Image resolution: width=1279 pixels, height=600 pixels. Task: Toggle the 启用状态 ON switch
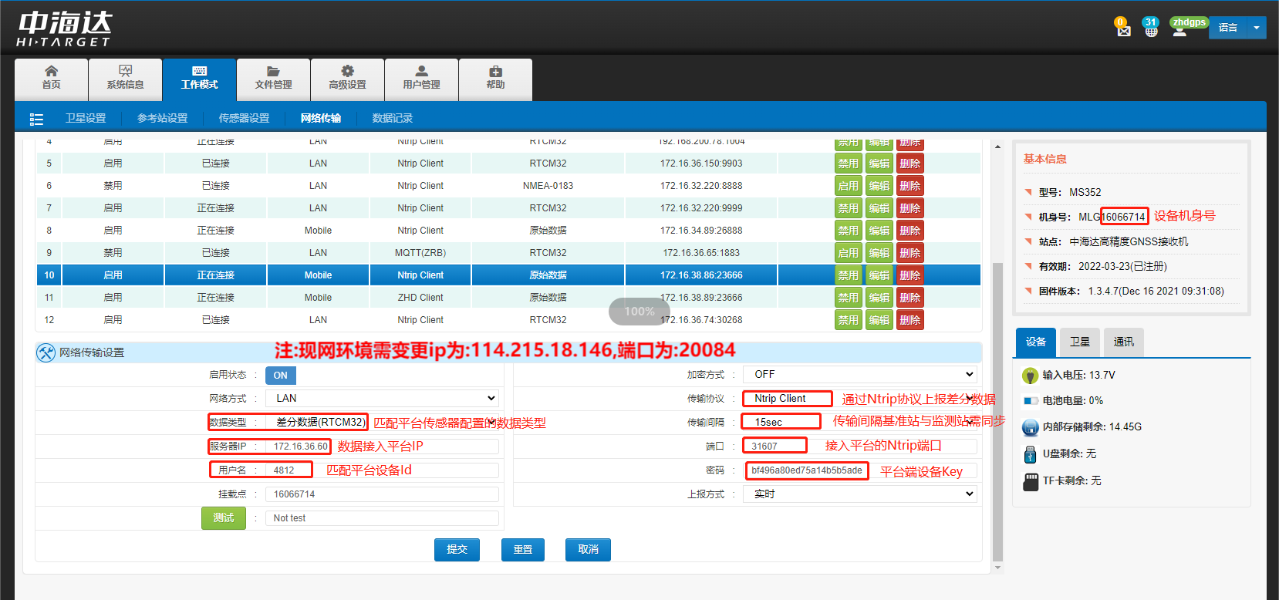coord(280,376)
